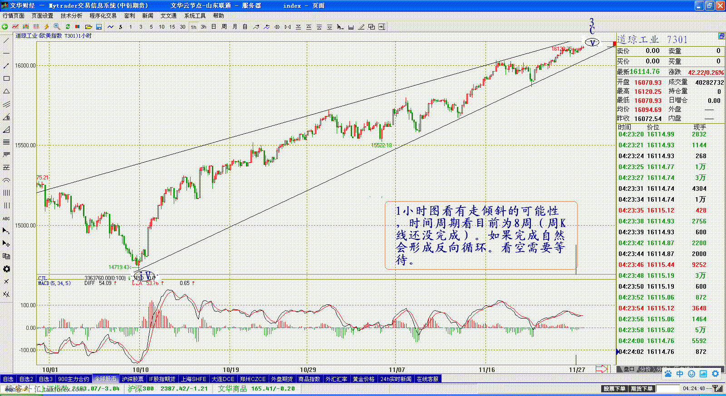Select the 3h period button
726x396 pixels.
pos(203,27)
